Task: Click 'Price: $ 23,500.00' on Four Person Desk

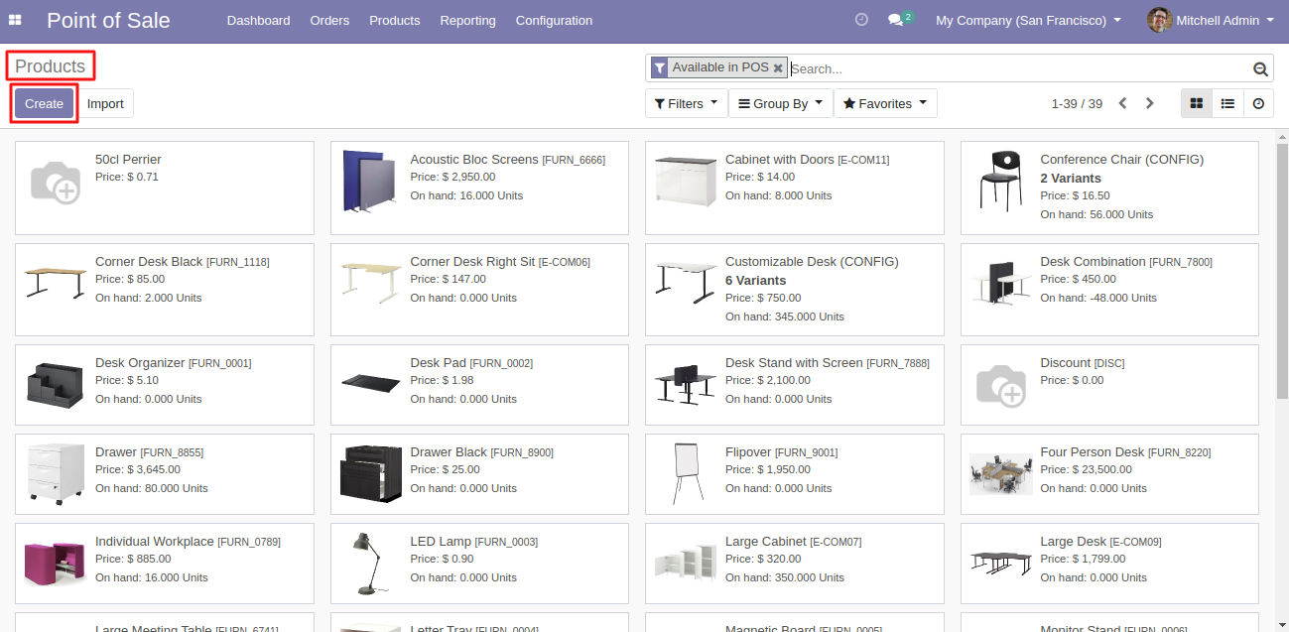Action: point(1086,469)
